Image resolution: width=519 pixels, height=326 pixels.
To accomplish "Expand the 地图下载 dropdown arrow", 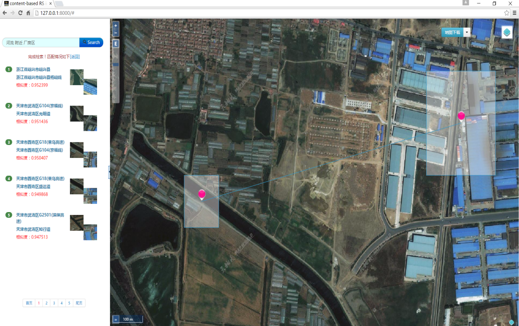I will click(467, 33).
